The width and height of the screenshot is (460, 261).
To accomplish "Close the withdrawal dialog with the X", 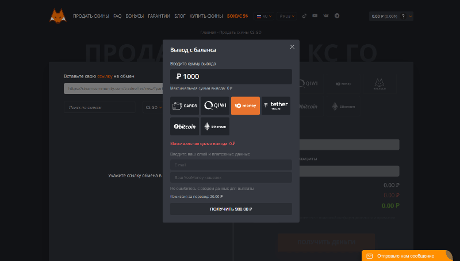I will click(292, 47).
